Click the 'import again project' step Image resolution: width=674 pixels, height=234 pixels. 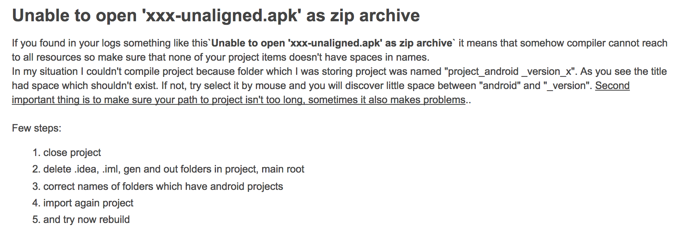[88, 203]
